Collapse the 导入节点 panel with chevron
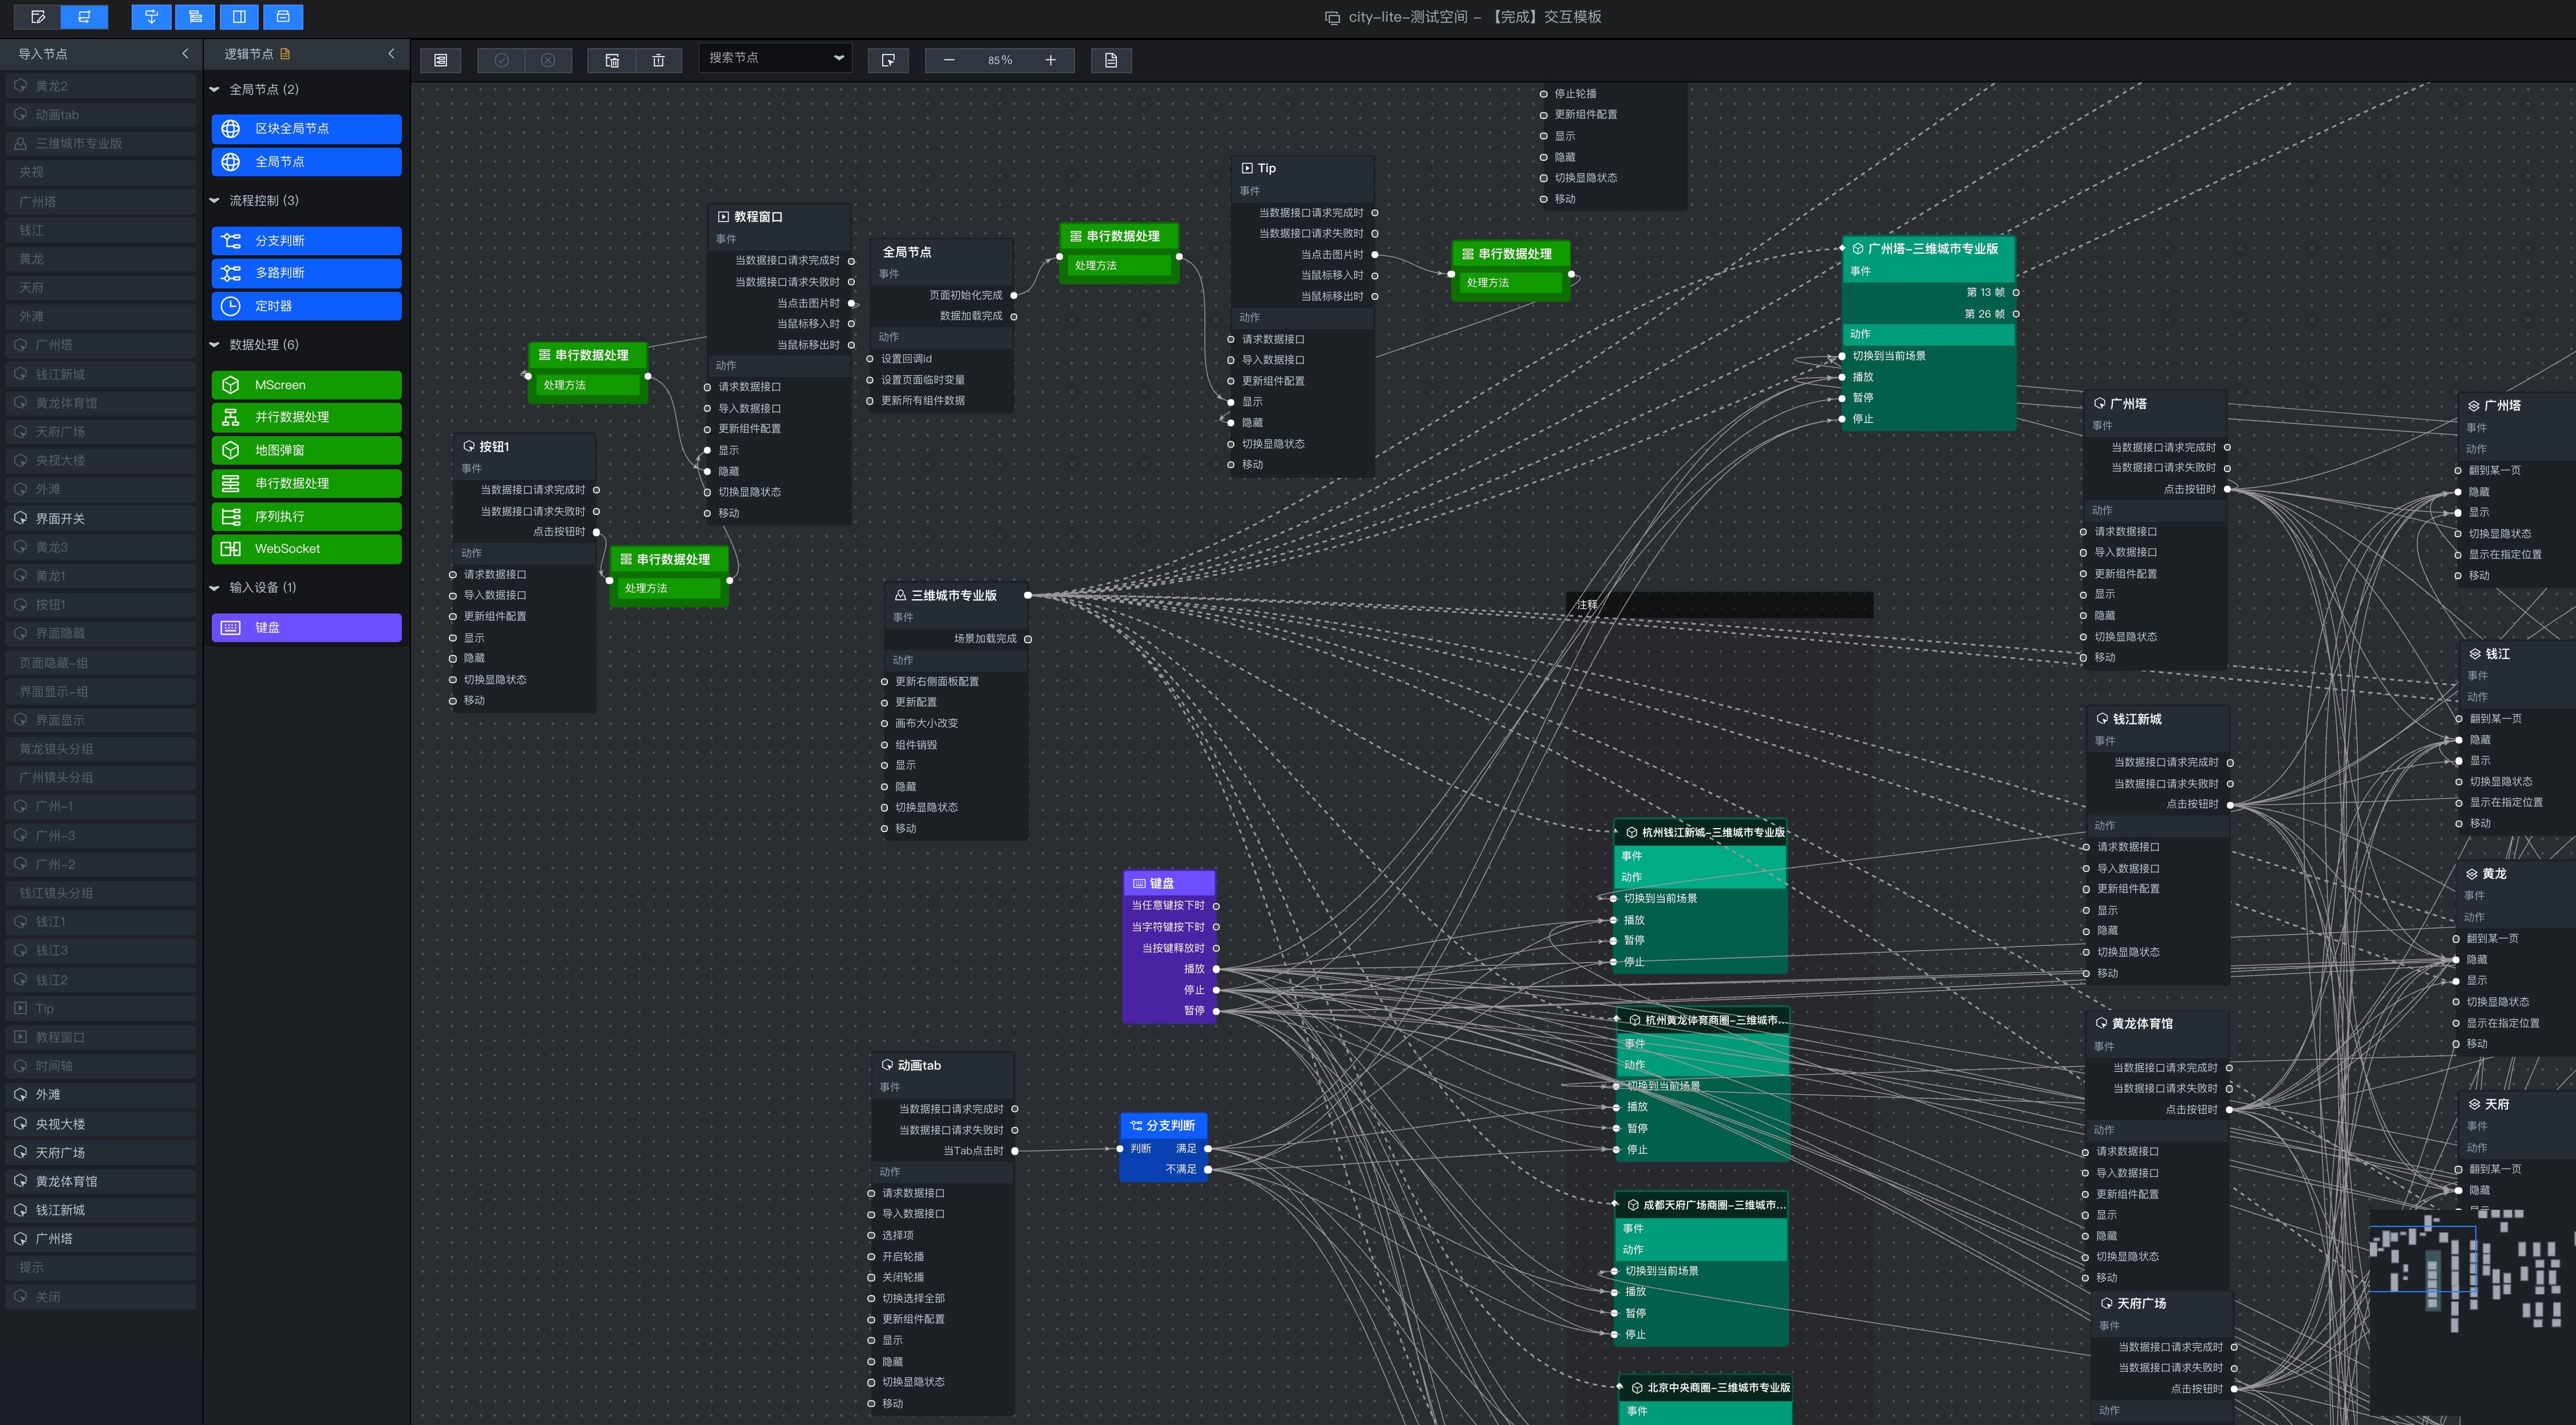Viewport: 2576px width, 1425px height. (185, 54)
